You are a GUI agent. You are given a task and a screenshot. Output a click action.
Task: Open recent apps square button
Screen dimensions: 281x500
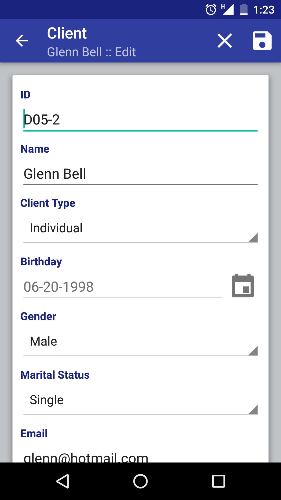pos(218,481)
